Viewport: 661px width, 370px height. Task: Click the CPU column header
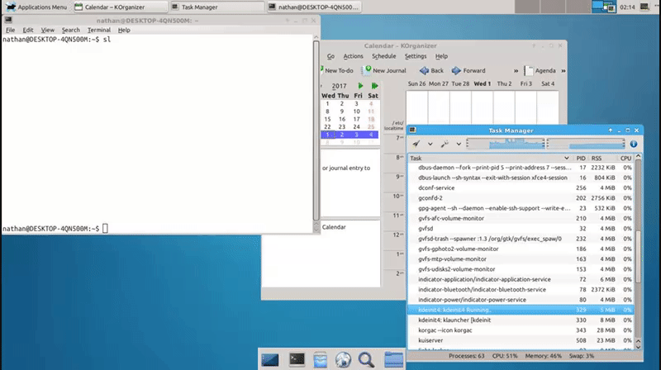tap(625, 158)
